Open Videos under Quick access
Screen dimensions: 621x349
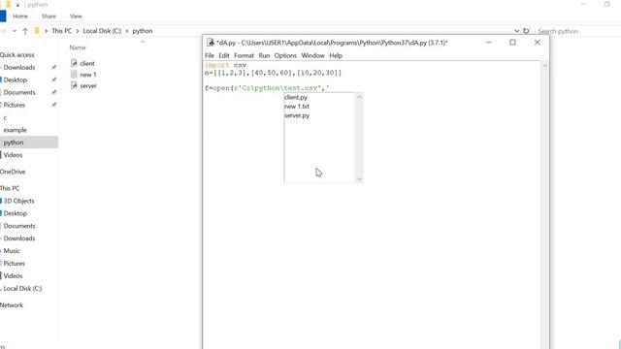13,155
